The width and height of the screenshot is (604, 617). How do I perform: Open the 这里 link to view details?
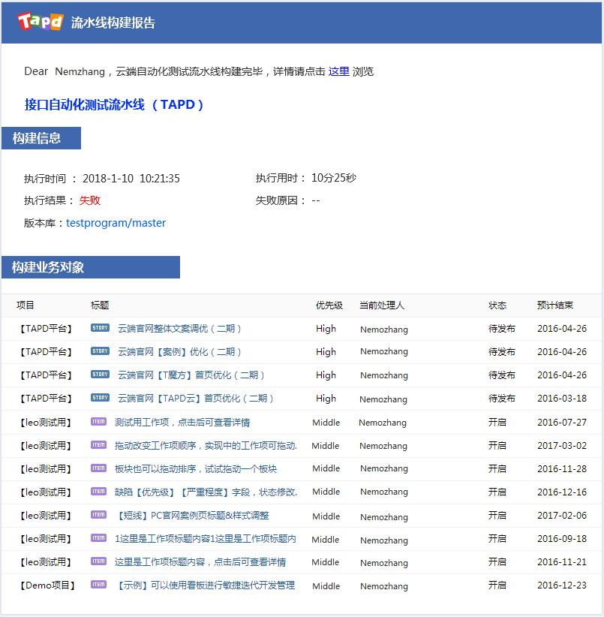click(338, 71)
